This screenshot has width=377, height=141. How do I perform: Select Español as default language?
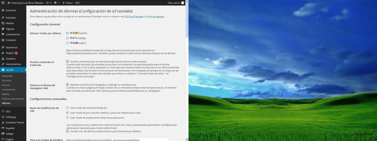coord(68,33)
